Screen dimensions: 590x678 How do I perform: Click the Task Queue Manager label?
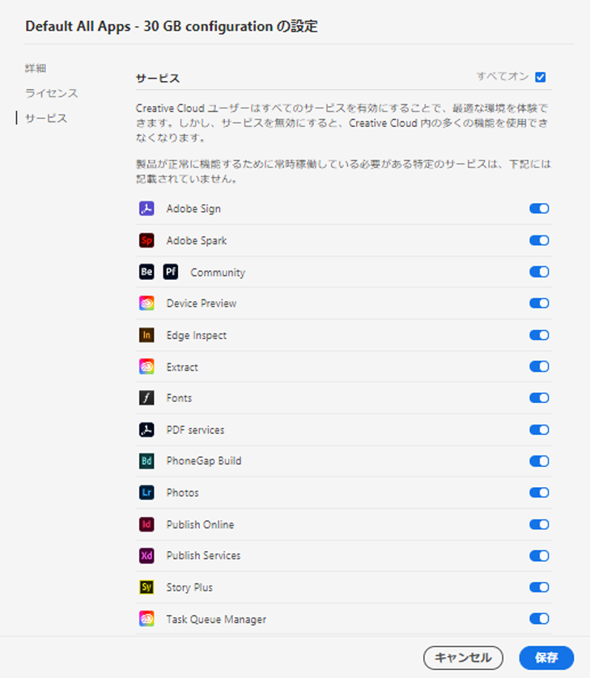click(216, 619)
